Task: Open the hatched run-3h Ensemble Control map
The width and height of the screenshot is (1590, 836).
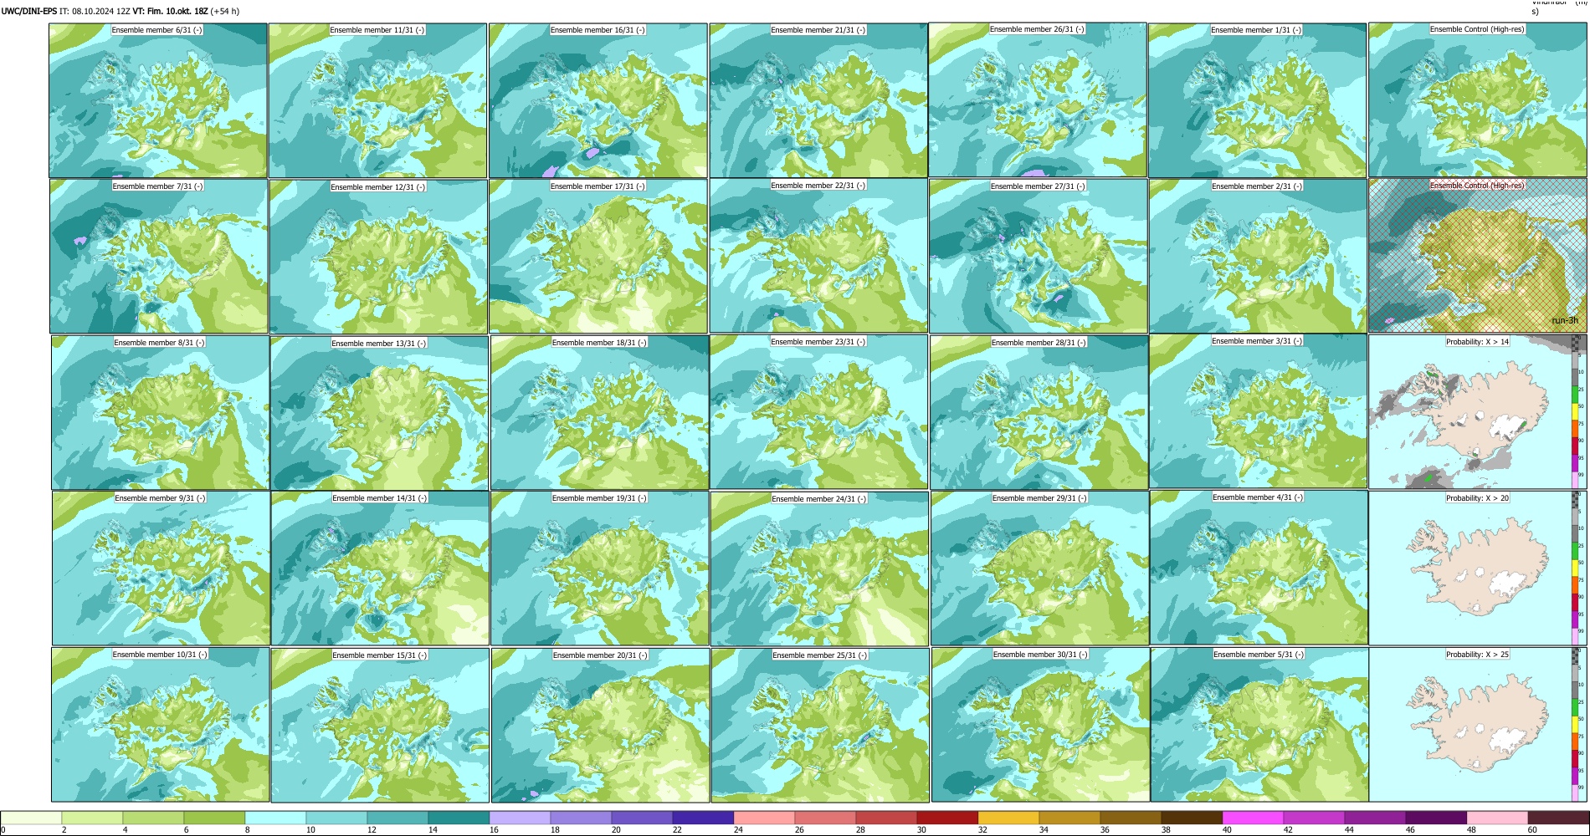Action: (x=1478, y=256)
